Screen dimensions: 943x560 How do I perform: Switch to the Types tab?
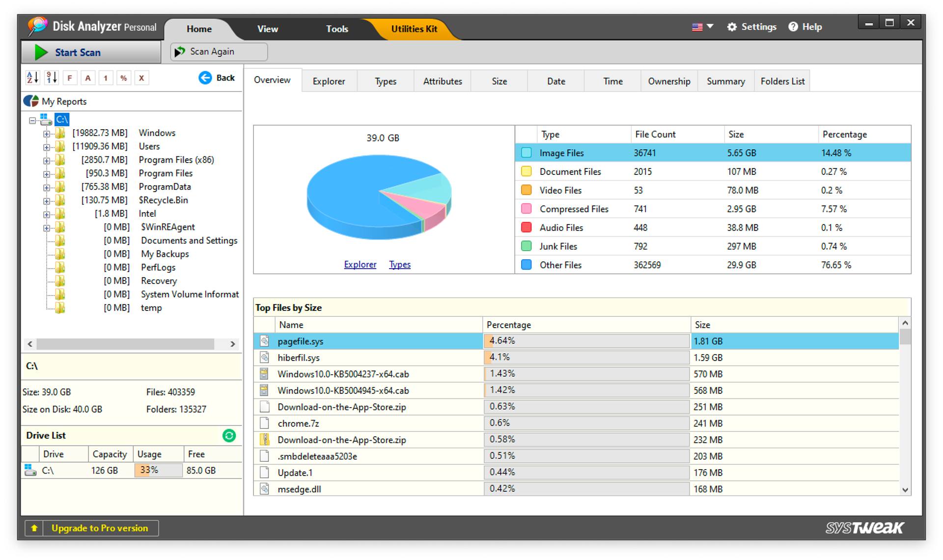click(x=386, y=81)
